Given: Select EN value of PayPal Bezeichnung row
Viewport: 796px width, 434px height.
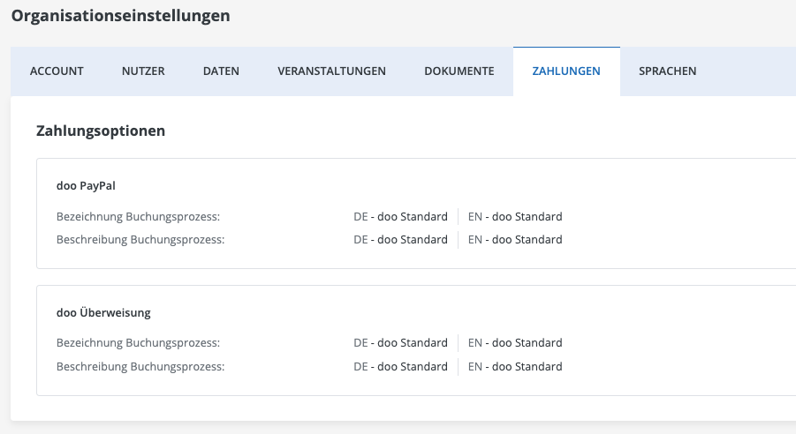Looking at the screenshot, I should [515, 216].
